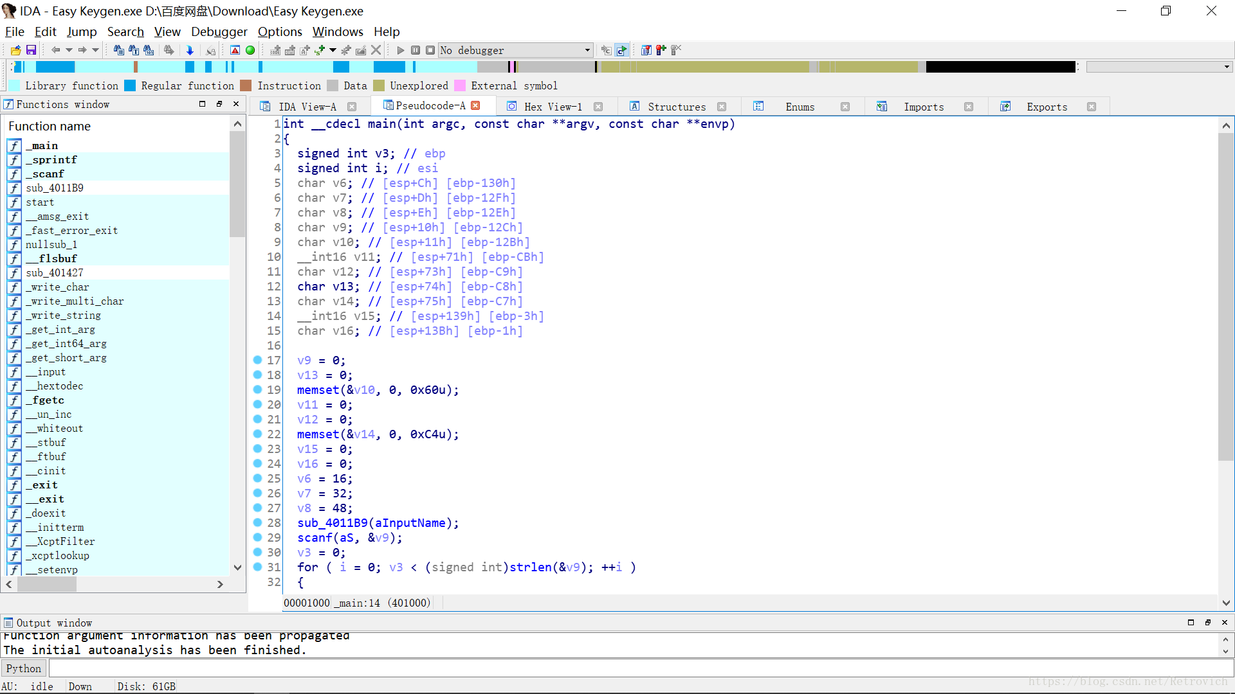Toggle breakpoint dot on line 25
Image resolution: width=1235 pixels, height=694 pixels.
click(257, 478)
